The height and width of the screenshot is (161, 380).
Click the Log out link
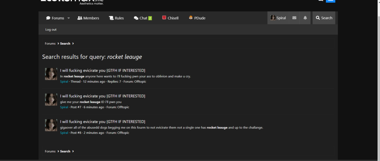(51, 30)
